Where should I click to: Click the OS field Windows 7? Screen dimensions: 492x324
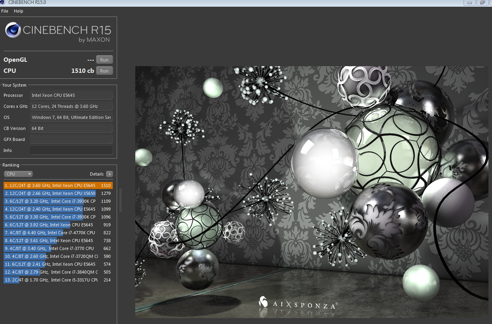[71, 117]
